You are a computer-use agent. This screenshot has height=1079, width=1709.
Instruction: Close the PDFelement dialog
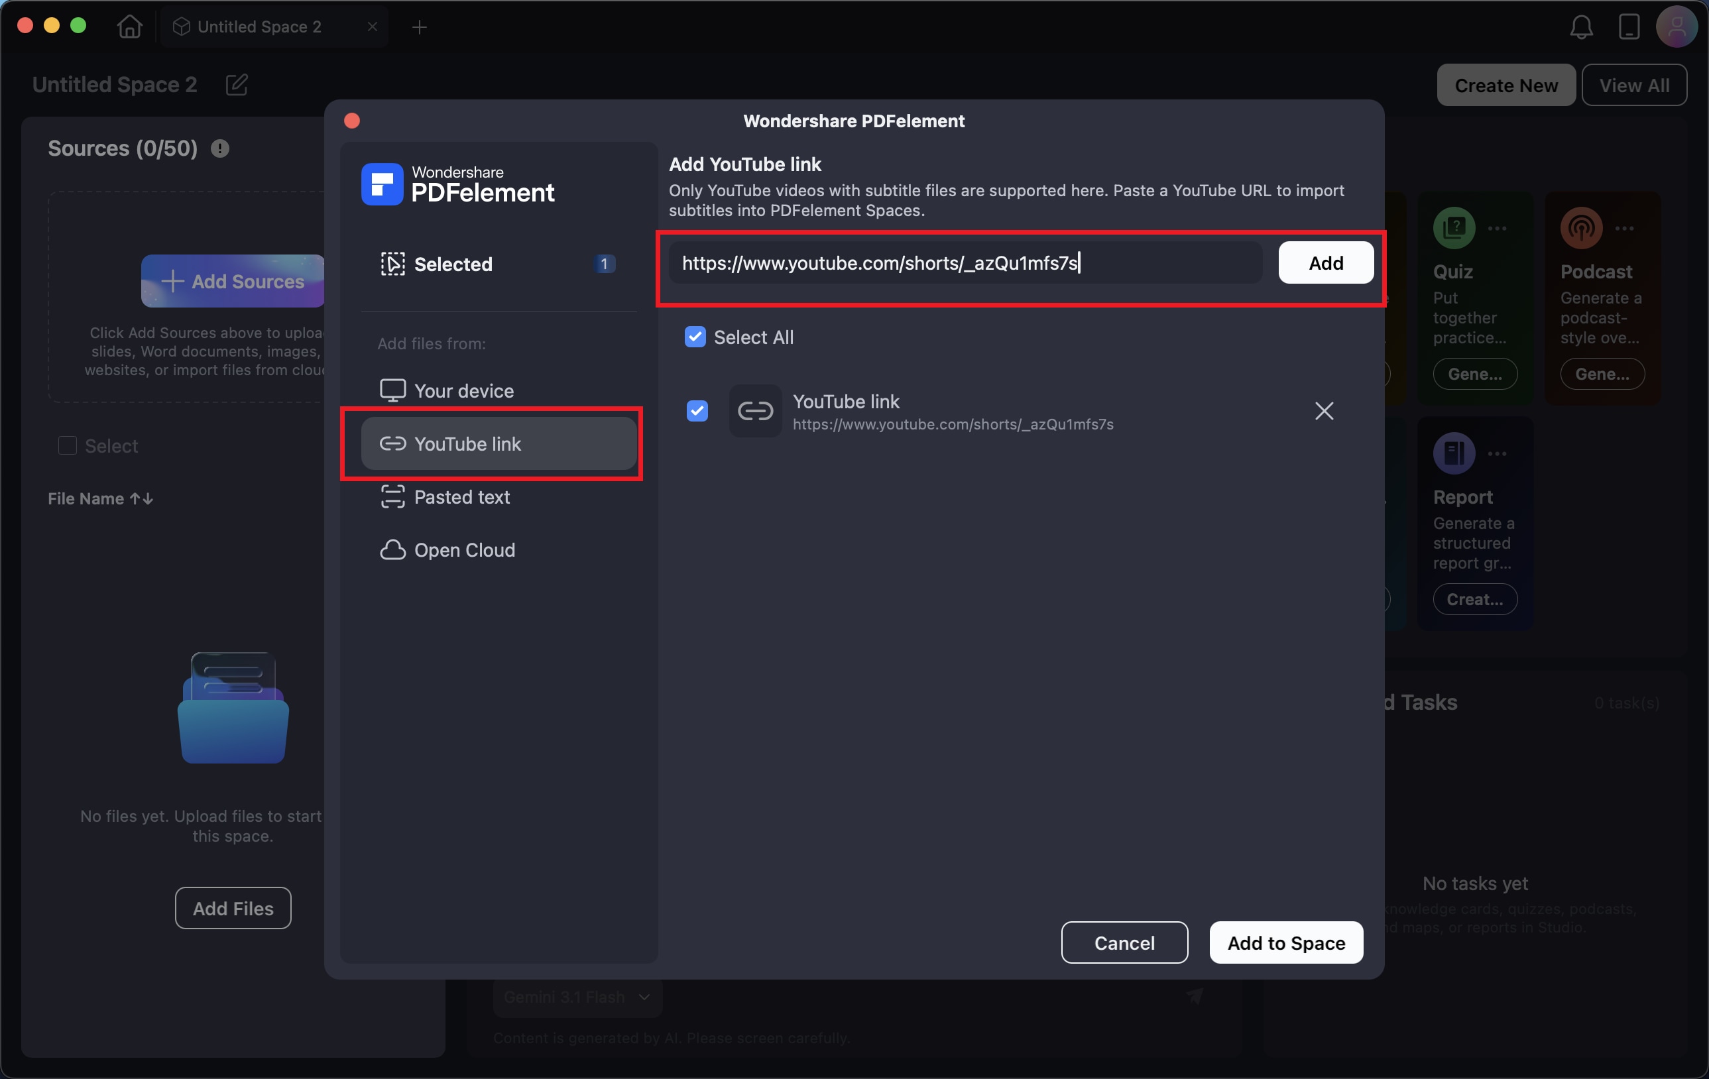point(352,121)
